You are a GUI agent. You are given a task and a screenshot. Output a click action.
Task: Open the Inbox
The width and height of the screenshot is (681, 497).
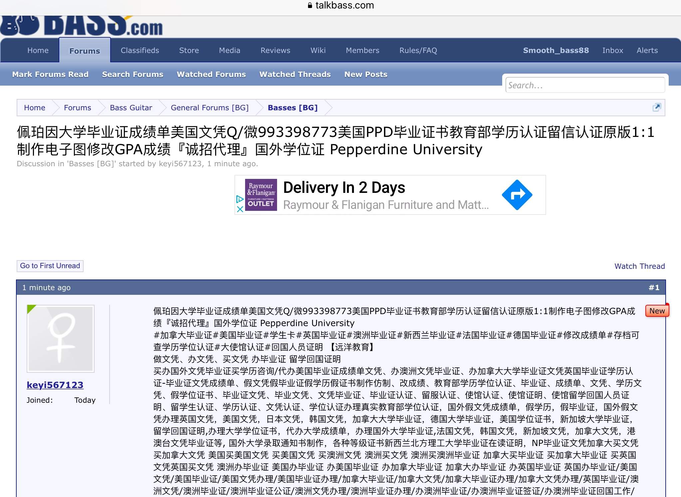tap(613, 50)
